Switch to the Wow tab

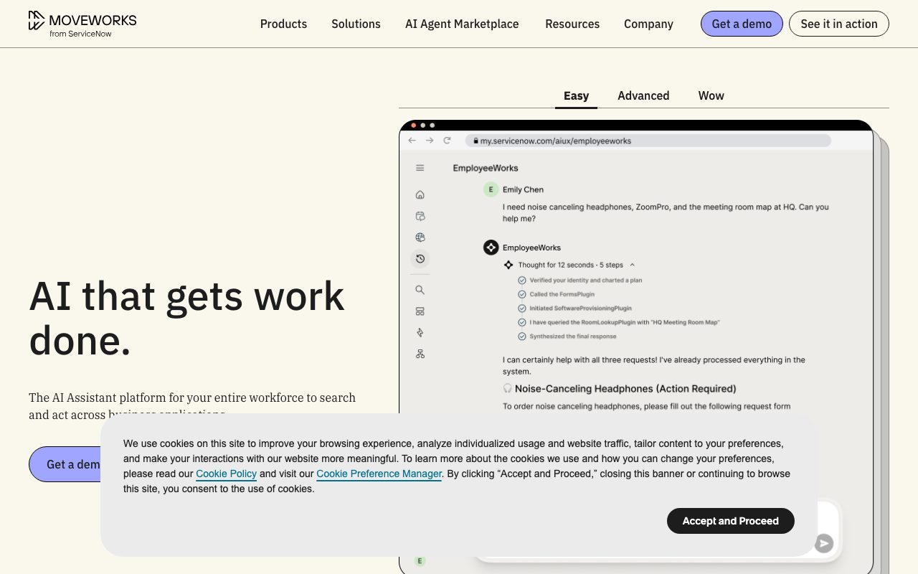(711, 95)
